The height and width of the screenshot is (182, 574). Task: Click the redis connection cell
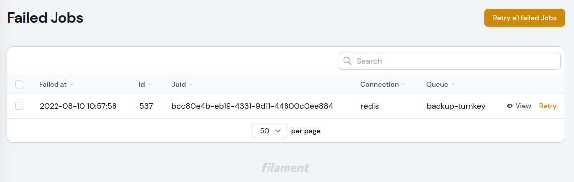[370, 106]
